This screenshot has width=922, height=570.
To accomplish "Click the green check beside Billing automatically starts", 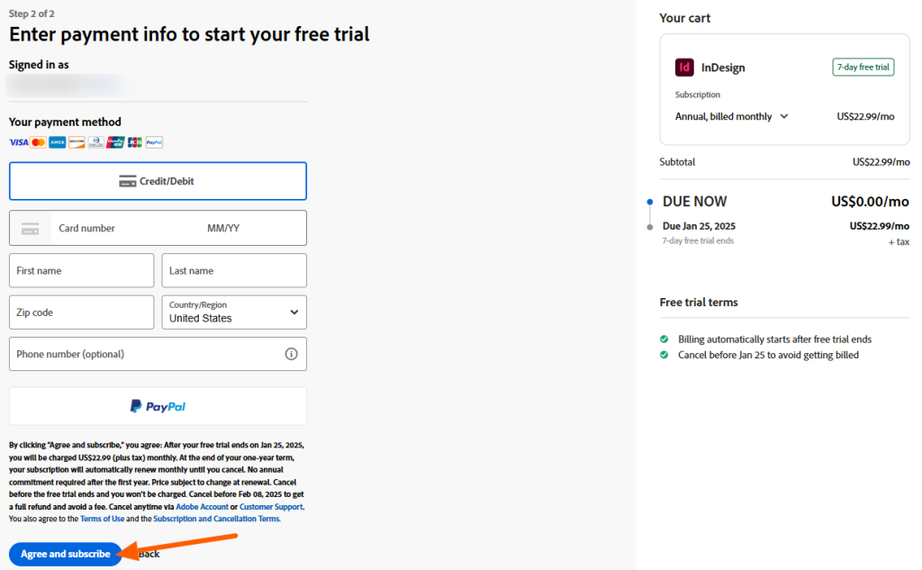I will [x=664, y=339].
